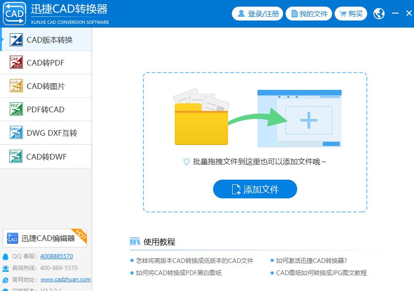The width and height of the screenshot is (414, 291).
Task: Click the QQ customer service bell icon
Action: pos(5,256)
